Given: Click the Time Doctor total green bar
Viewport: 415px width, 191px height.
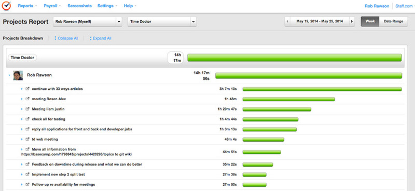Looking at the screenshot, I should (295, 58).
